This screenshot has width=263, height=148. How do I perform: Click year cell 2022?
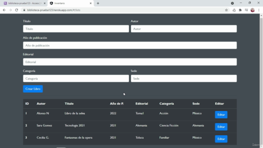tap(113, 113)
